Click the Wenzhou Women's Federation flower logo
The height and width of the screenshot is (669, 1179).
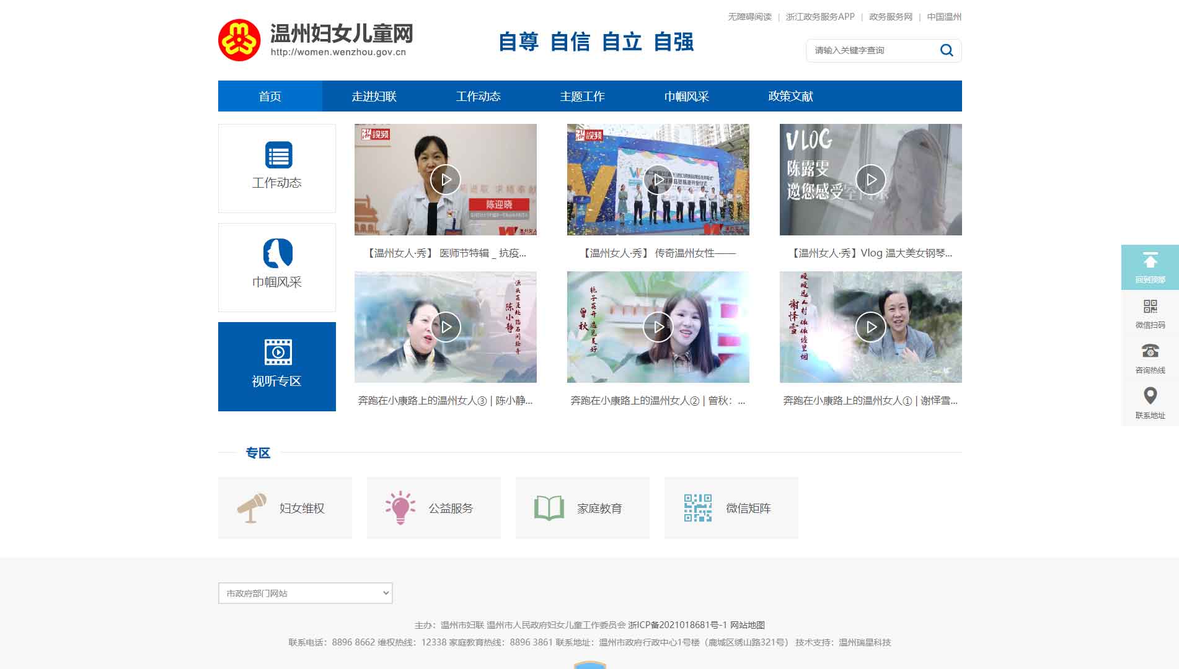pyautogui.click(x=239, y=40)
